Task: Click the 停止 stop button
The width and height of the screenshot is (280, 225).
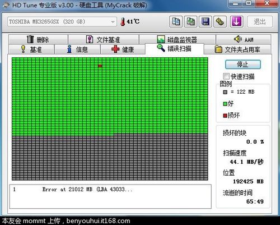Action: (x=243, y=65)
